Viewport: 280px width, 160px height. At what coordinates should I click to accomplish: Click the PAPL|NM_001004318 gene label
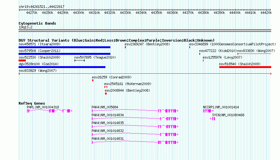pos(43,107)
